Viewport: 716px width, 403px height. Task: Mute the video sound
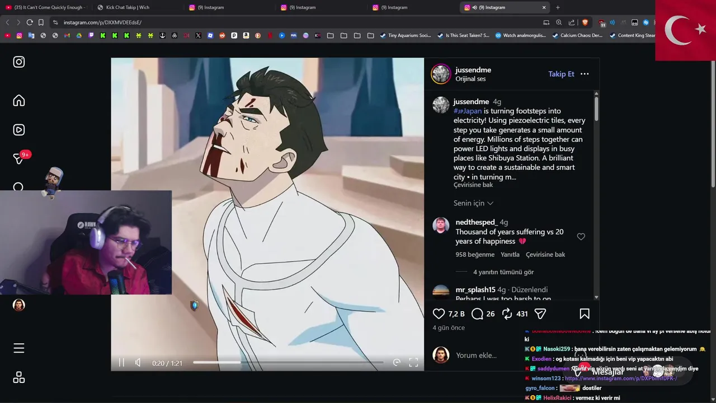pyautogui.click(x=138, y=363)
